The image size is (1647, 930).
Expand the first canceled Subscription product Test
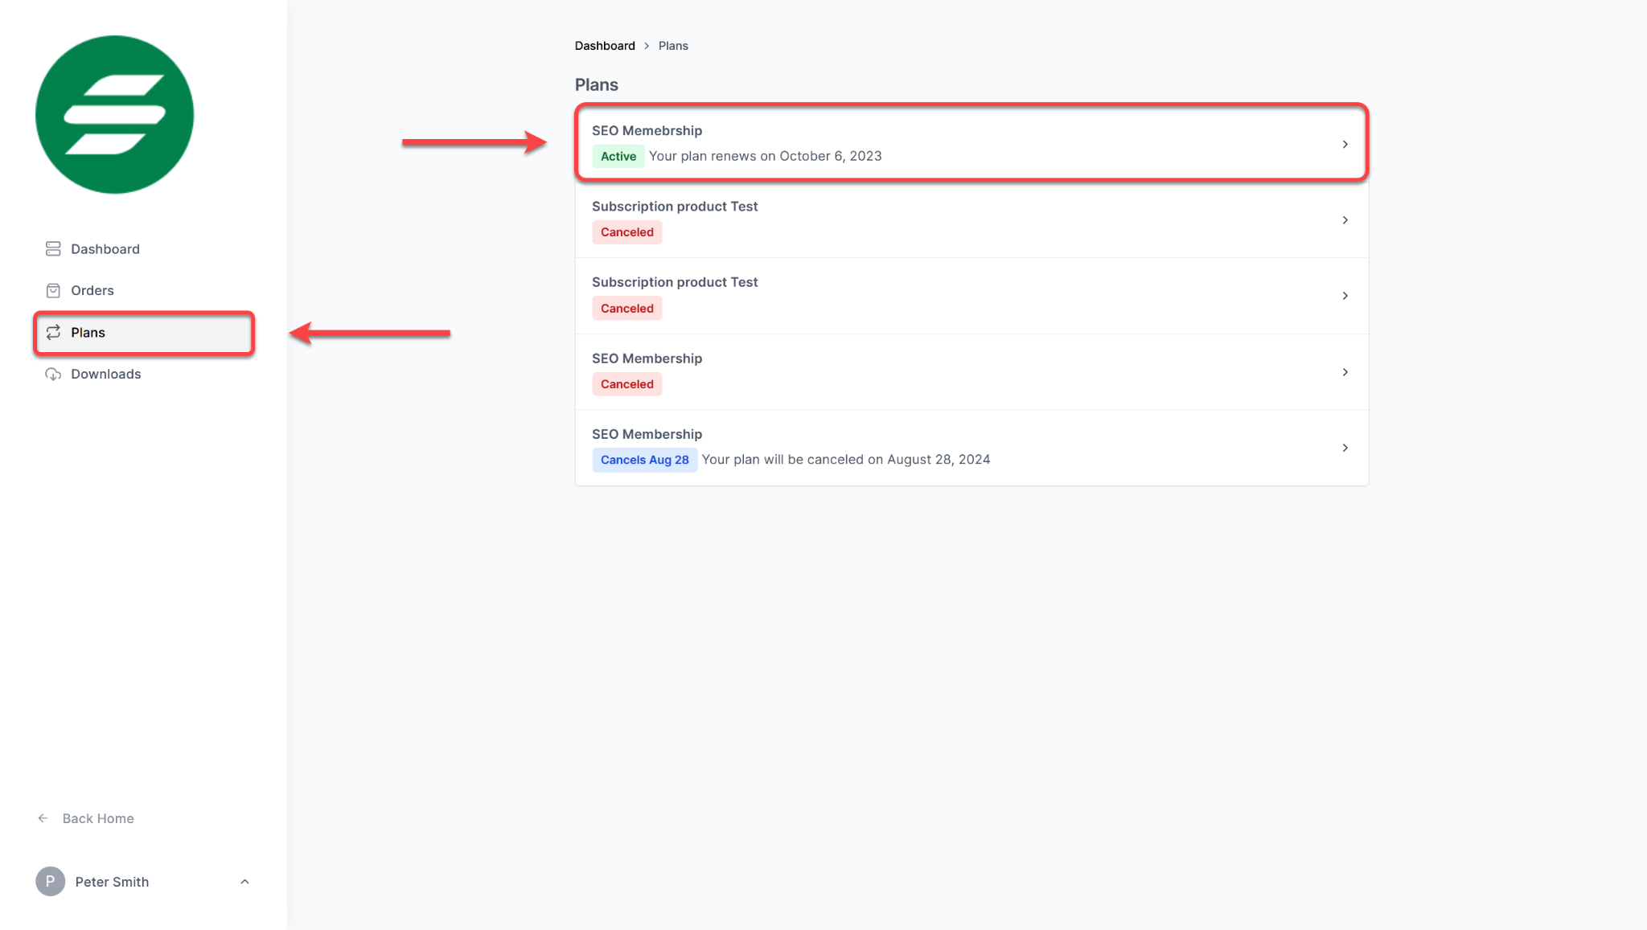1345,219
